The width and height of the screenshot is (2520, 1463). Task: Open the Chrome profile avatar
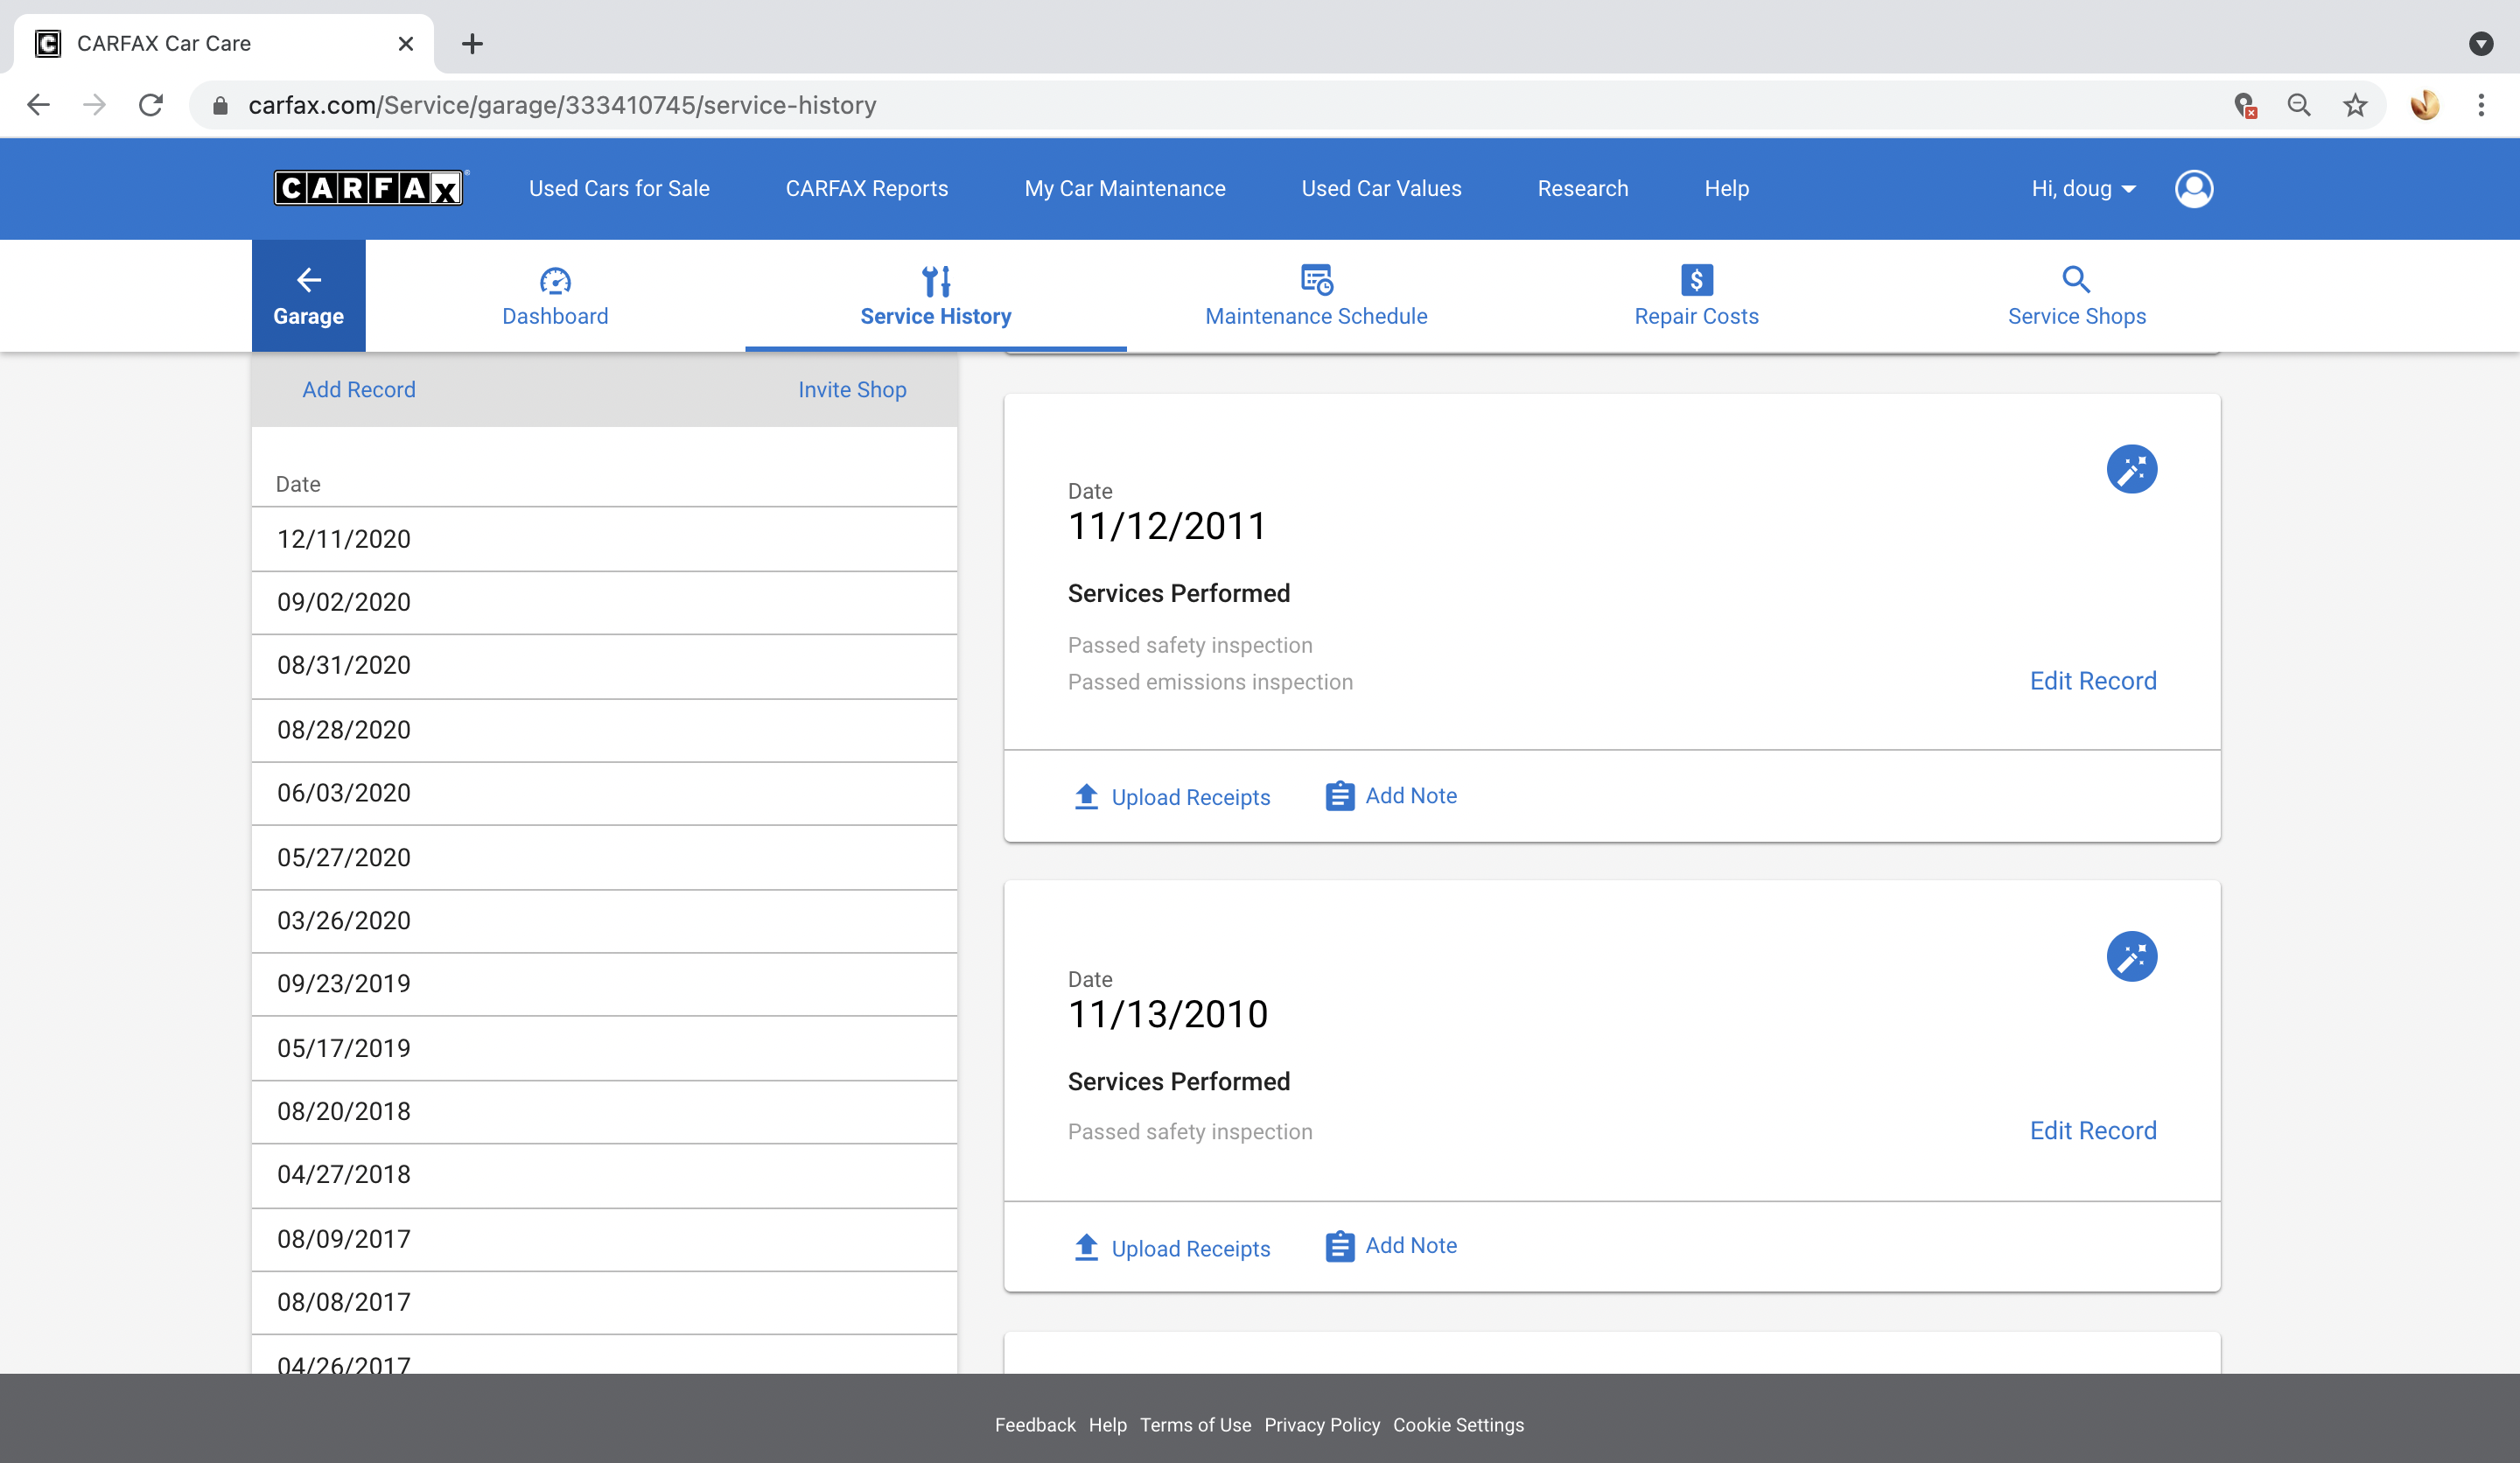(x=2424, y=105)
